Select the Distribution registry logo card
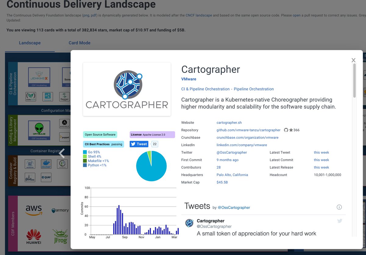Screen dimensions: 366x255 point(30,164)
